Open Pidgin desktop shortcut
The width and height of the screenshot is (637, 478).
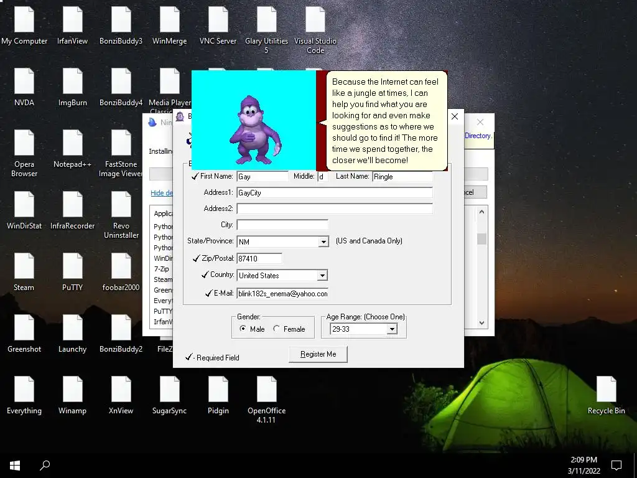pyautogui.click(x=218, y=396)
